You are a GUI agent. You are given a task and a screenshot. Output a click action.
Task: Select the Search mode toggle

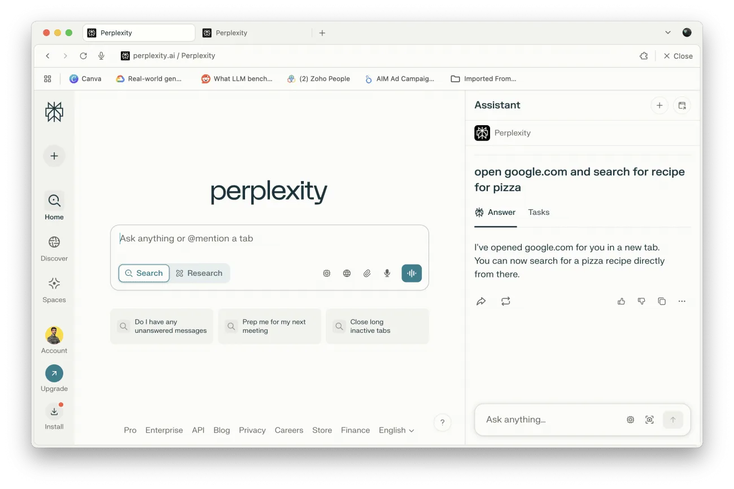click(144, 273)
